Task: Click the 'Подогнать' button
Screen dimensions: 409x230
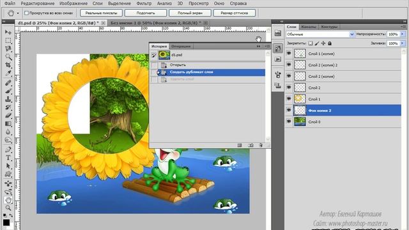Action: (146, 13)
